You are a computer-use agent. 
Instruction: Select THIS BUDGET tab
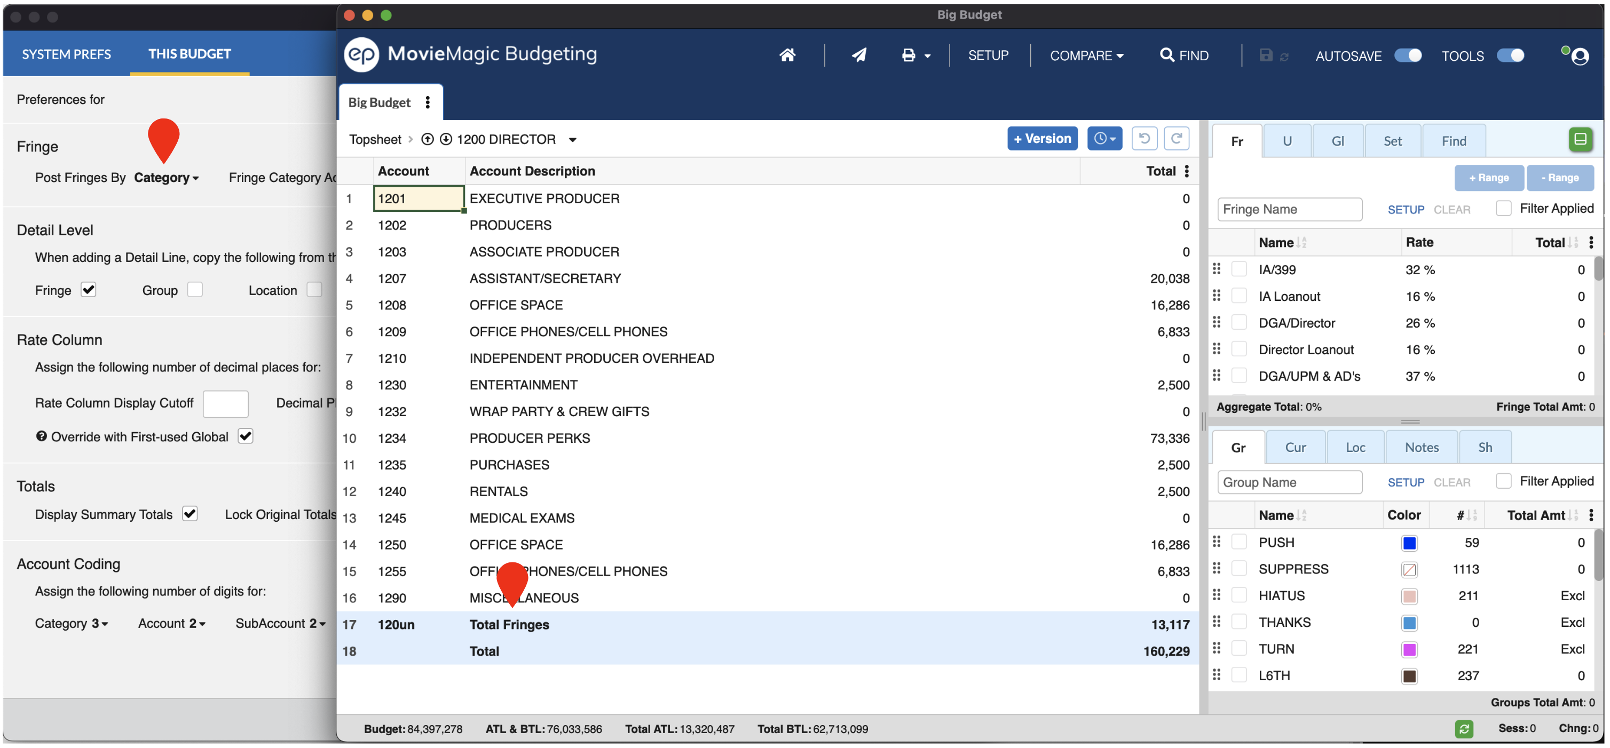click(x=190, y=54)
